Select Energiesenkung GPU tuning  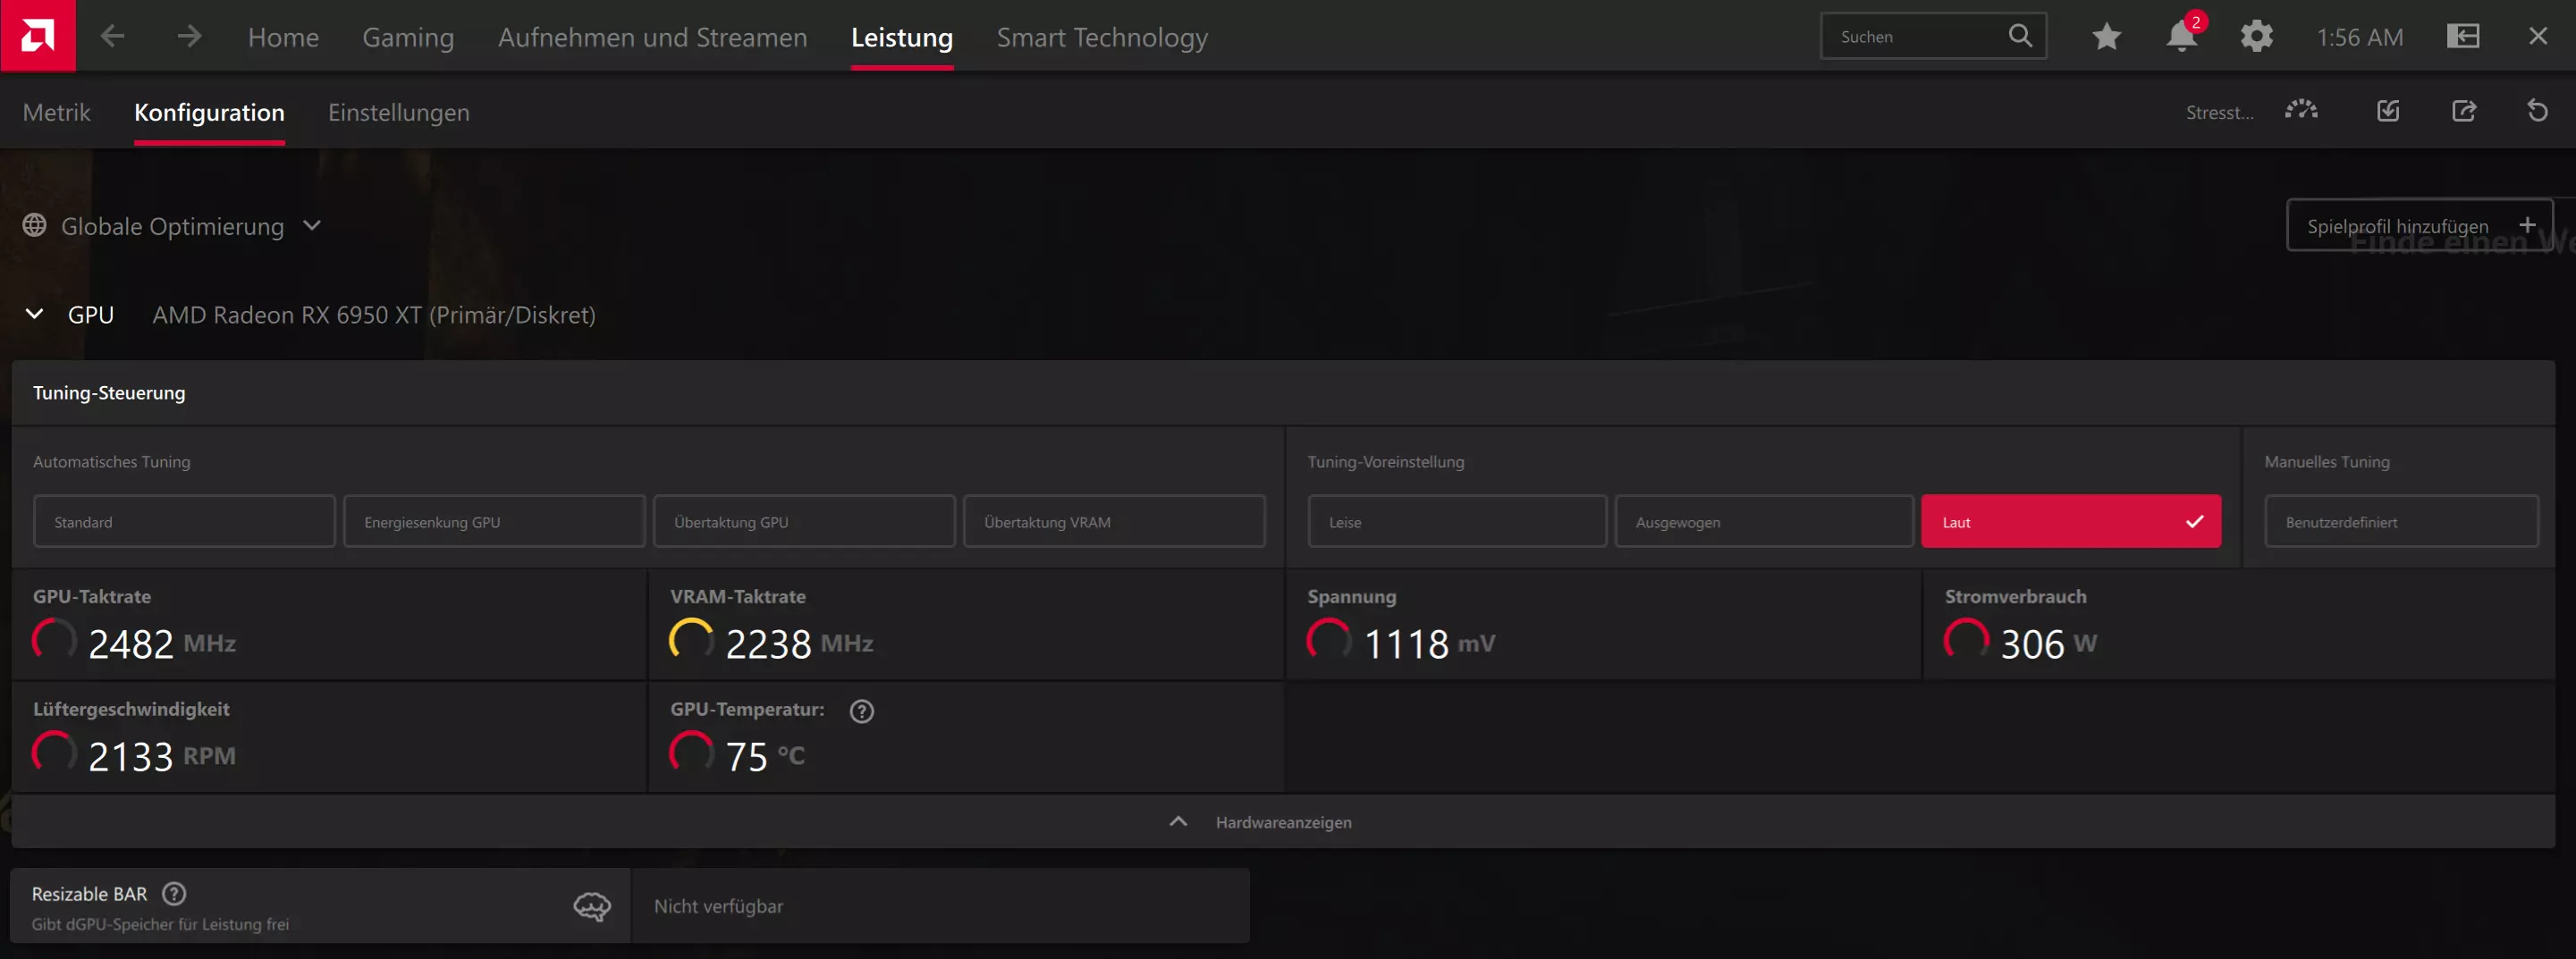(494, 521)
